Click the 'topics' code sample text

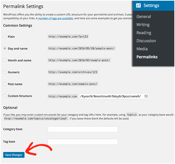pos(132,115)
